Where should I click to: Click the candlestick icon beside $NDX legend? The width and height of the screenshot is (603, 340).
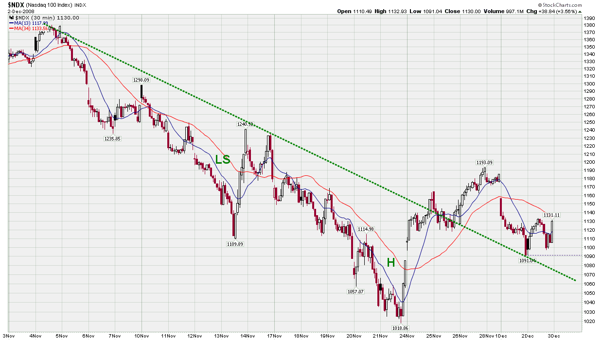pyautogui.click(x=11, y=17)
